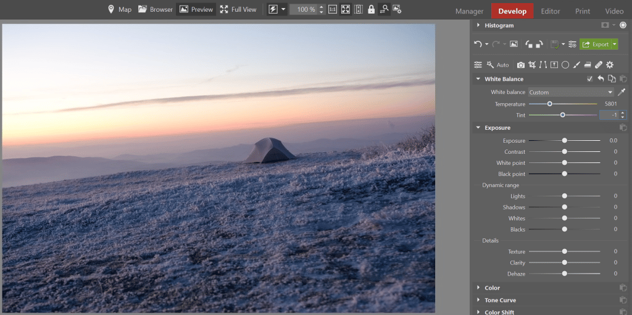Select the radial filter circle tool
Viewport: 632px width, 315px height.
tap(565, 65)
